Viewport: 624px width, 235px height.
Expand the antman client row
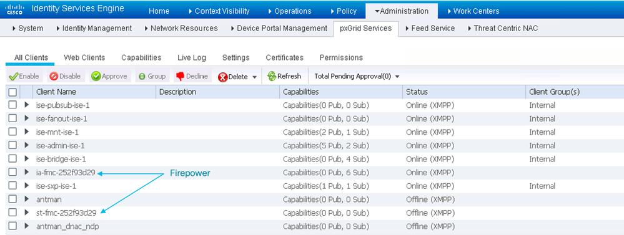coord(27,199)
